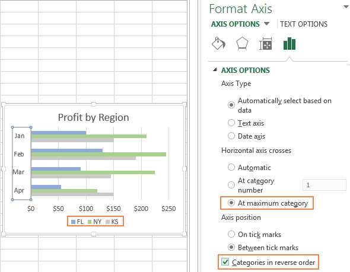Click the Apr axis label

tap(19, 190)
